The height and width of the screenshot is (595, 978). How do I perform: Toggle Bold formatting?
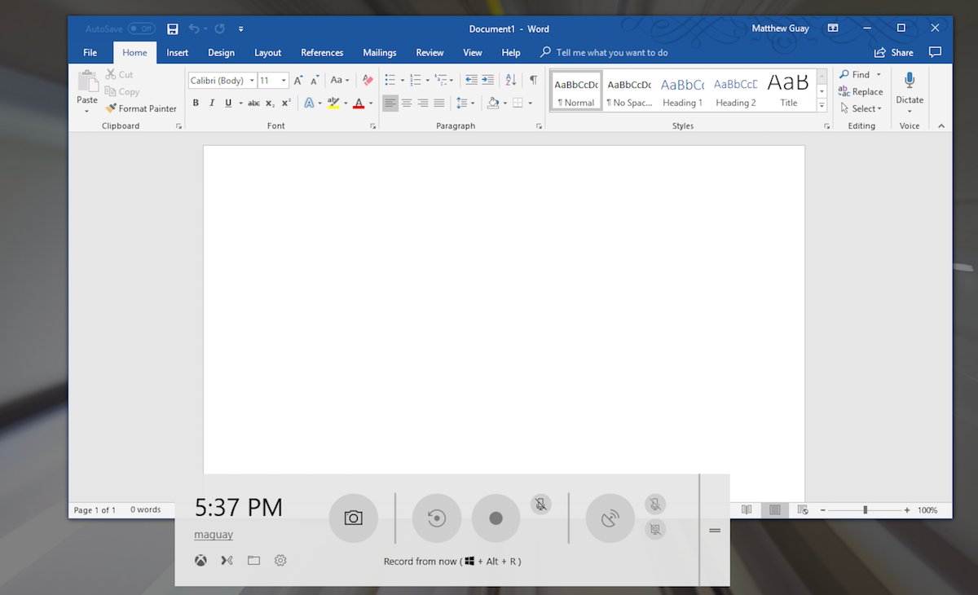[x=196, y=103]
